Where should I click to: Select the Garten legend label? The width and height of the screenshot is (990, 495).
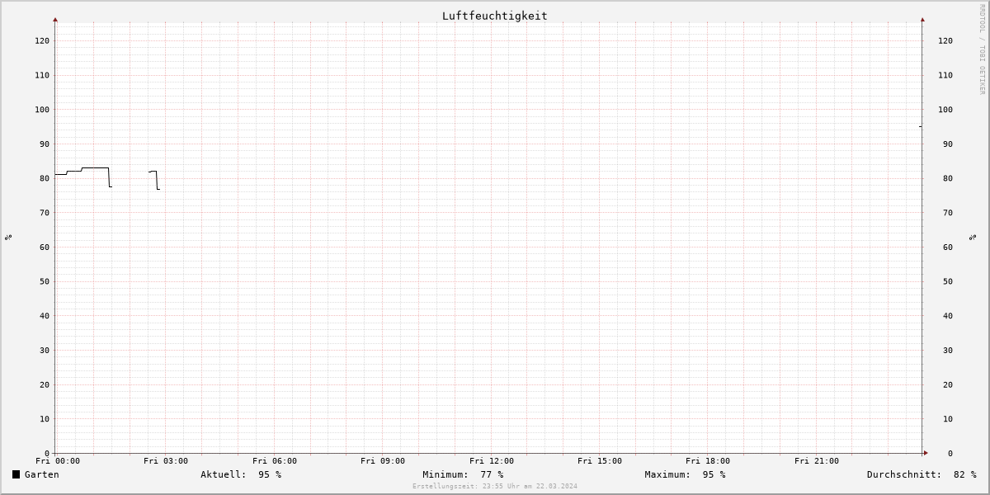tap(41, 474)
